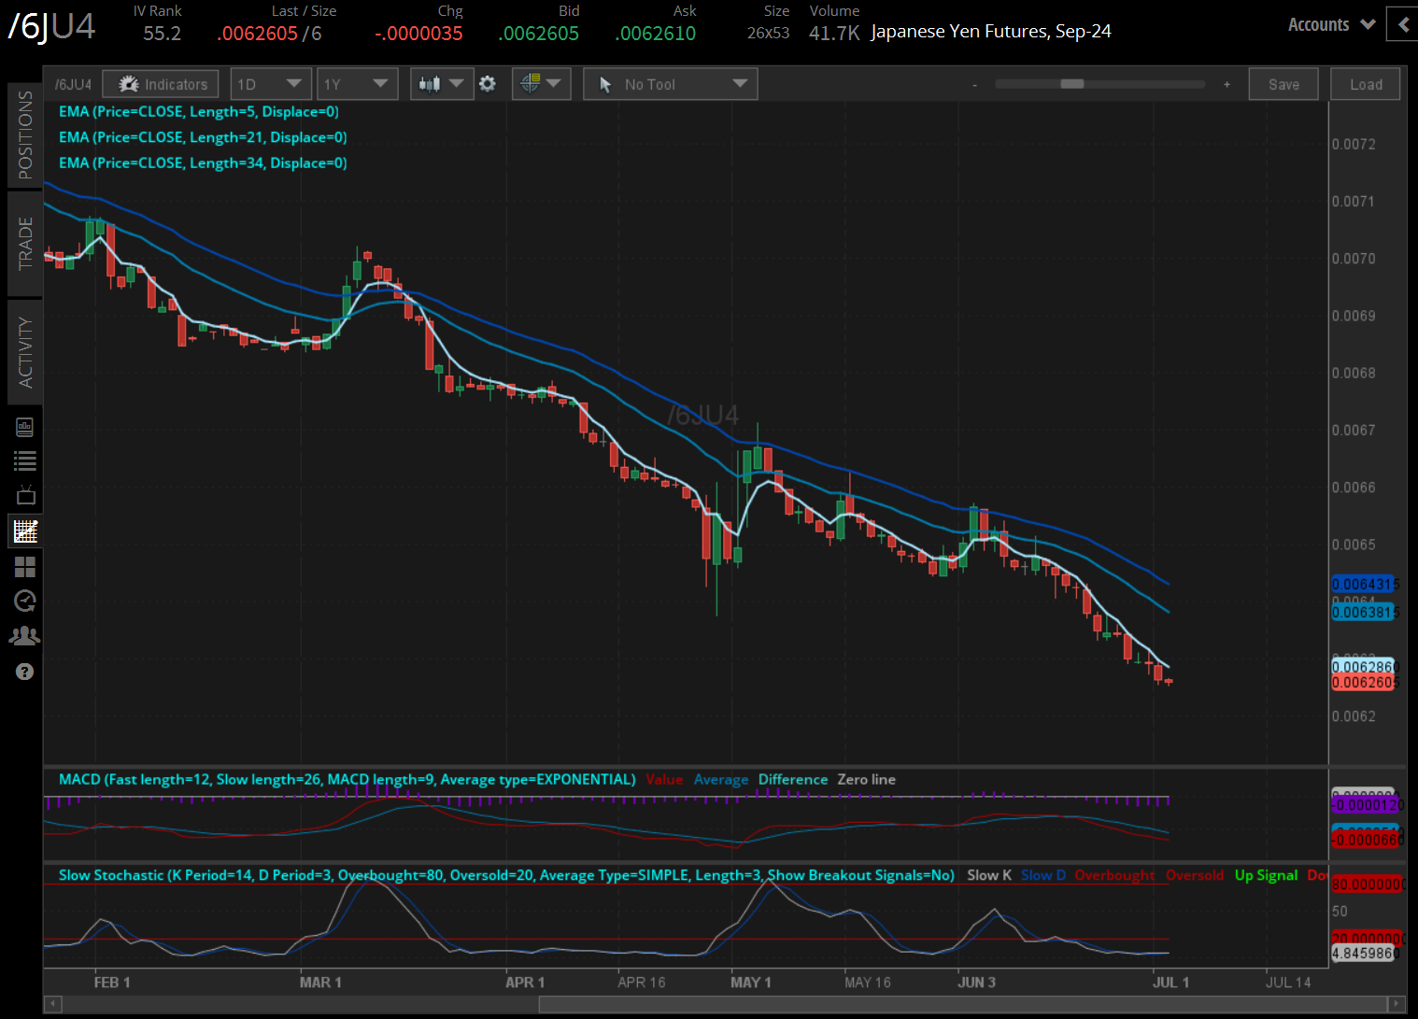Open the watchlist list icon in sidebar
Screen dimensions: 1418x1019
25,461
